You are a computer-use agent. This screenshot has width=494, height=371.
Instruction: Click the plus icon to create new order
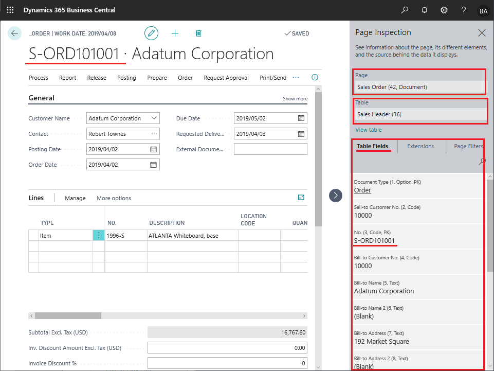(x=175, y=33)
